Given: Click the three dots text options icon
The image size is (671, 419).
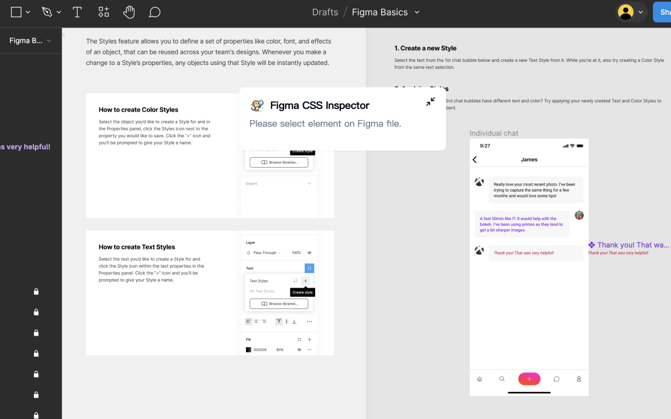Looking at the screenshot, I should tap(309, 322).
